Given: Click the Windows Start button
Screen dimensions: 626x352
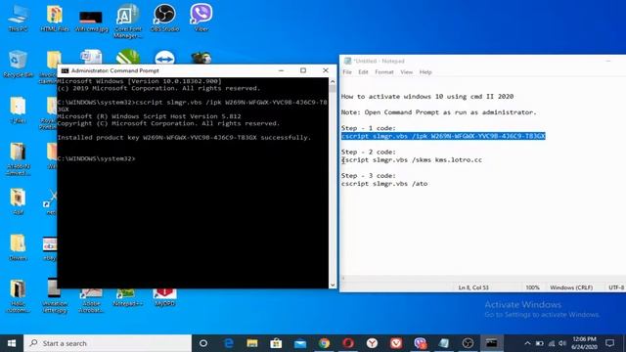Looking at the screenshot, I should coord(12,343).
